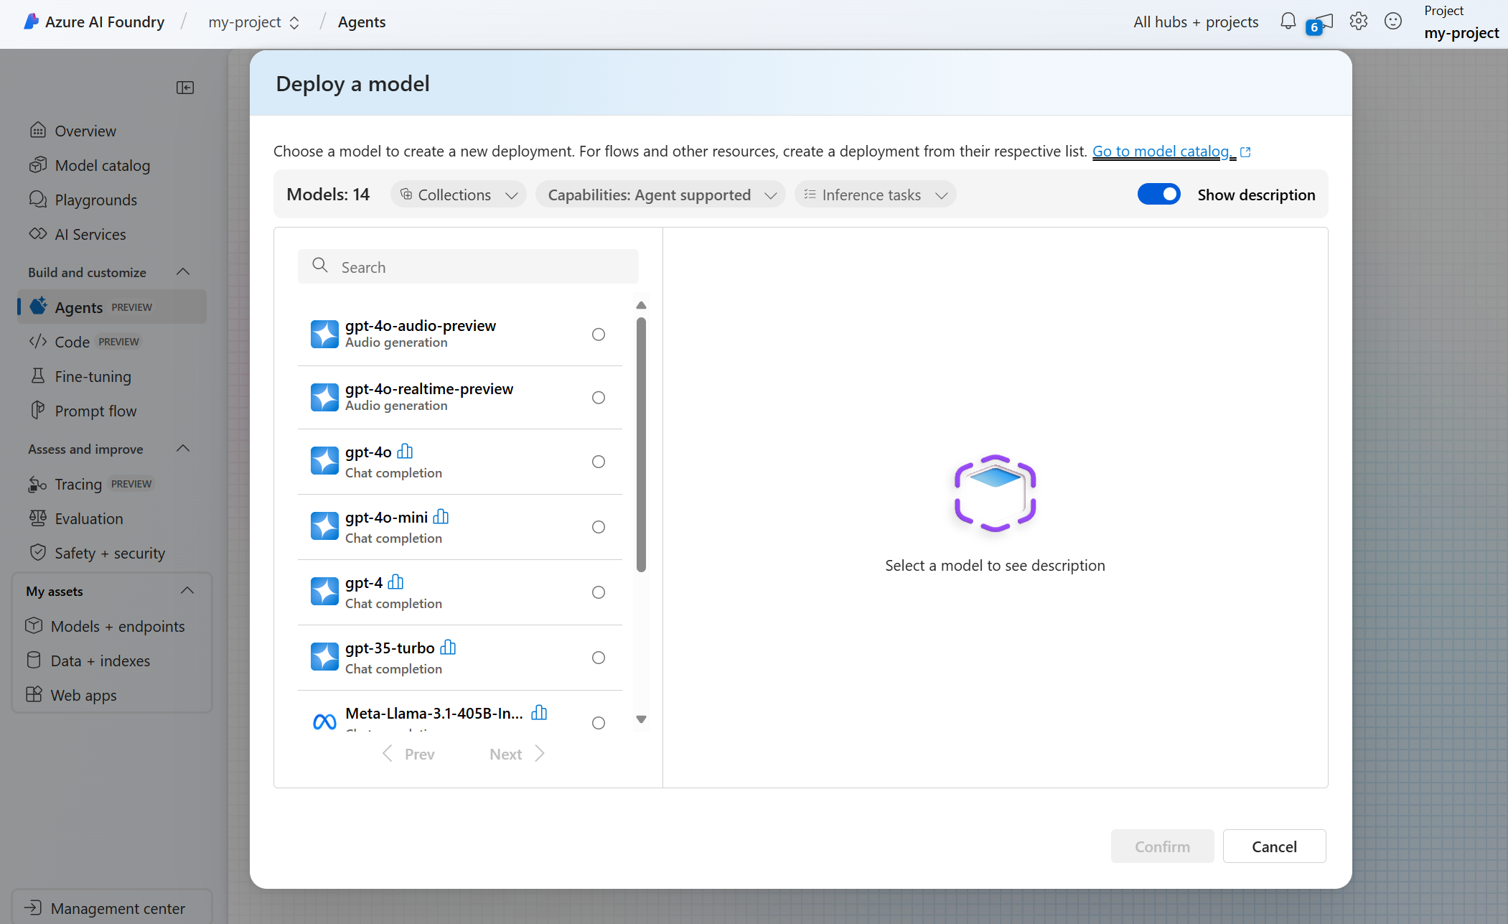Click the Cancel button
This screenshot has width=1508, height=924.
point(1273,846)
